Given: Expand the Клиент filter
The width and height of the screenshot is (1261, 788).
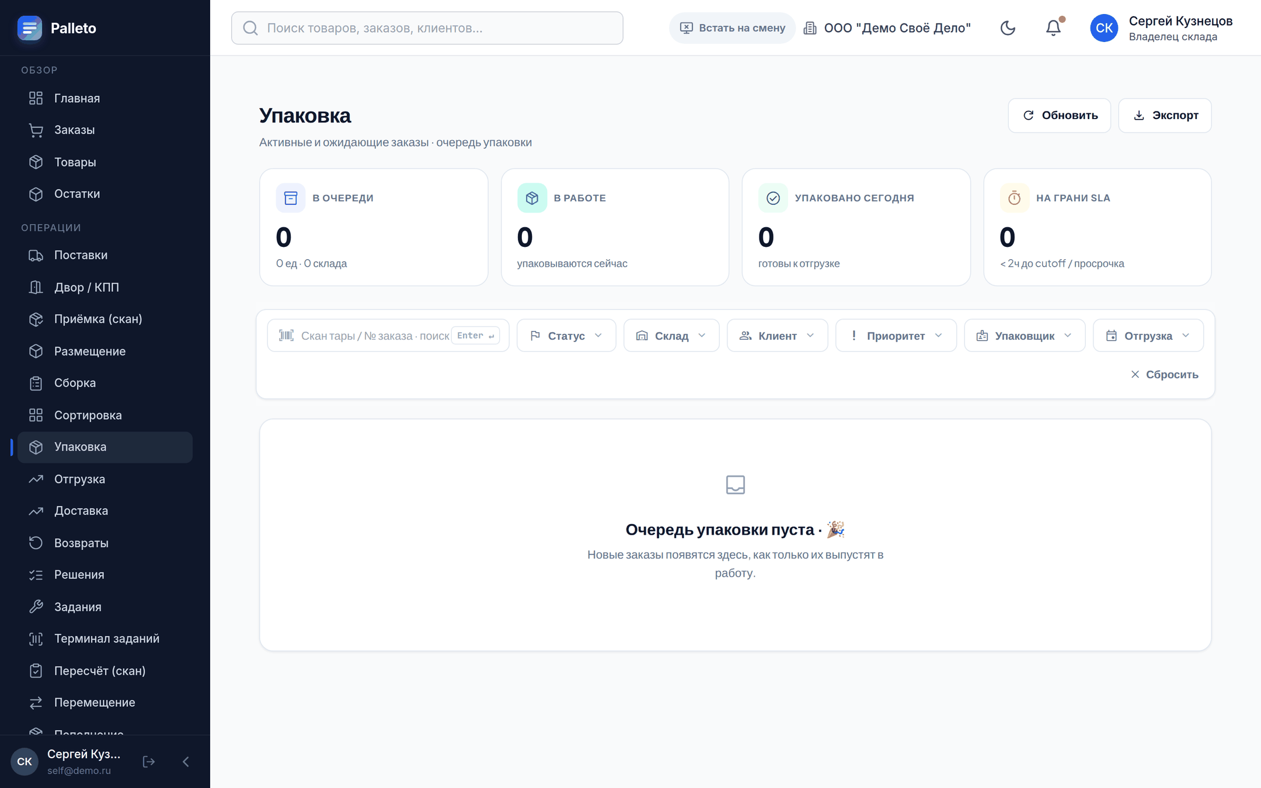Looking at the screenshot, I should tap(777, 336).
